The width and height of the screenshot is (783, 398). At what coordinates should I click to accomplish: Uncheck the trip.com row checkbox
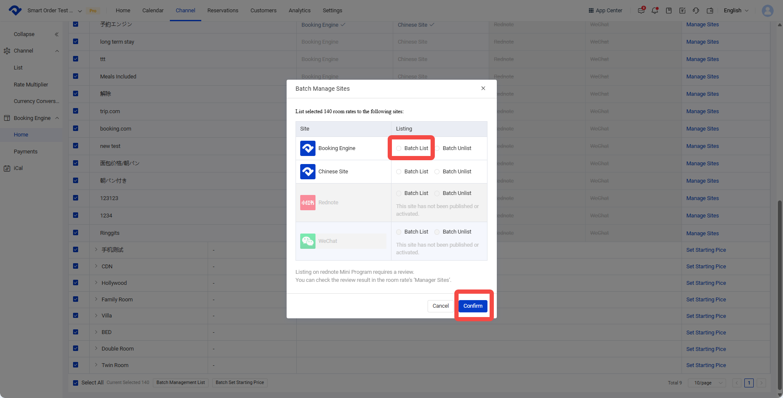pos(76,111)
